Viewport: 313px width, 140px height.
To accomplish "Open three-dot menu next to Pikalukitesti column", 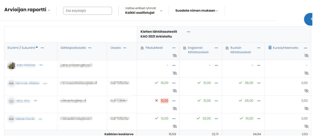I will point(174,48).
